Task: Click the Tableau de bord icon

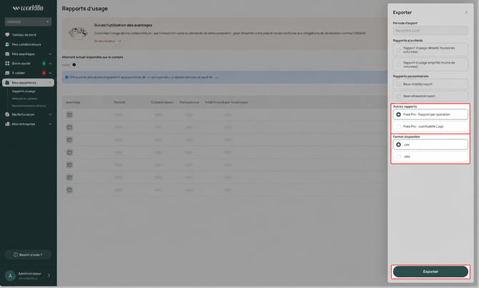Action: point(7,35)
